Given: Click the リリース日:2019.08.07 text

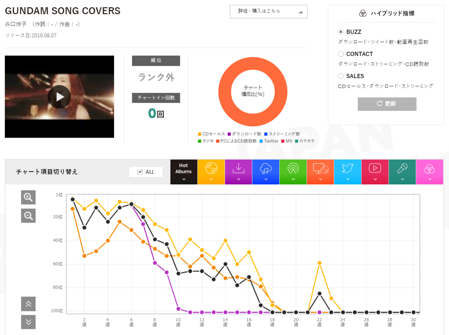Looking at the screenshot, I should click(x=30, y=35).
